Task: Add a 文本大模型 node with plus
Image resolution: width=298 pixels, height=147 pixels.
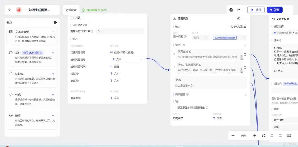Action: [x=53, y=32]
